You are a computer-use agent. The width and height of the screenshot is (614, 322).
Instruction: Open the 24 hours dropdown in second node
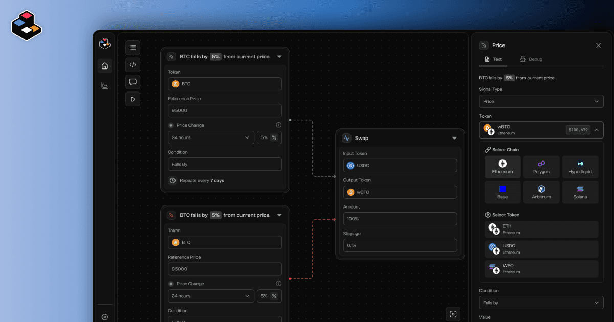point(211,296)
